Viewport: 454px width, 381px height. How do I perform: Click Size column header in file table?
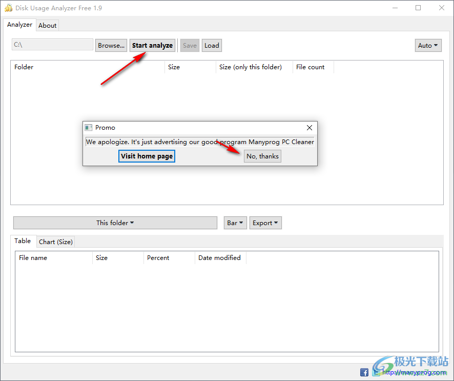click(118, 258)
